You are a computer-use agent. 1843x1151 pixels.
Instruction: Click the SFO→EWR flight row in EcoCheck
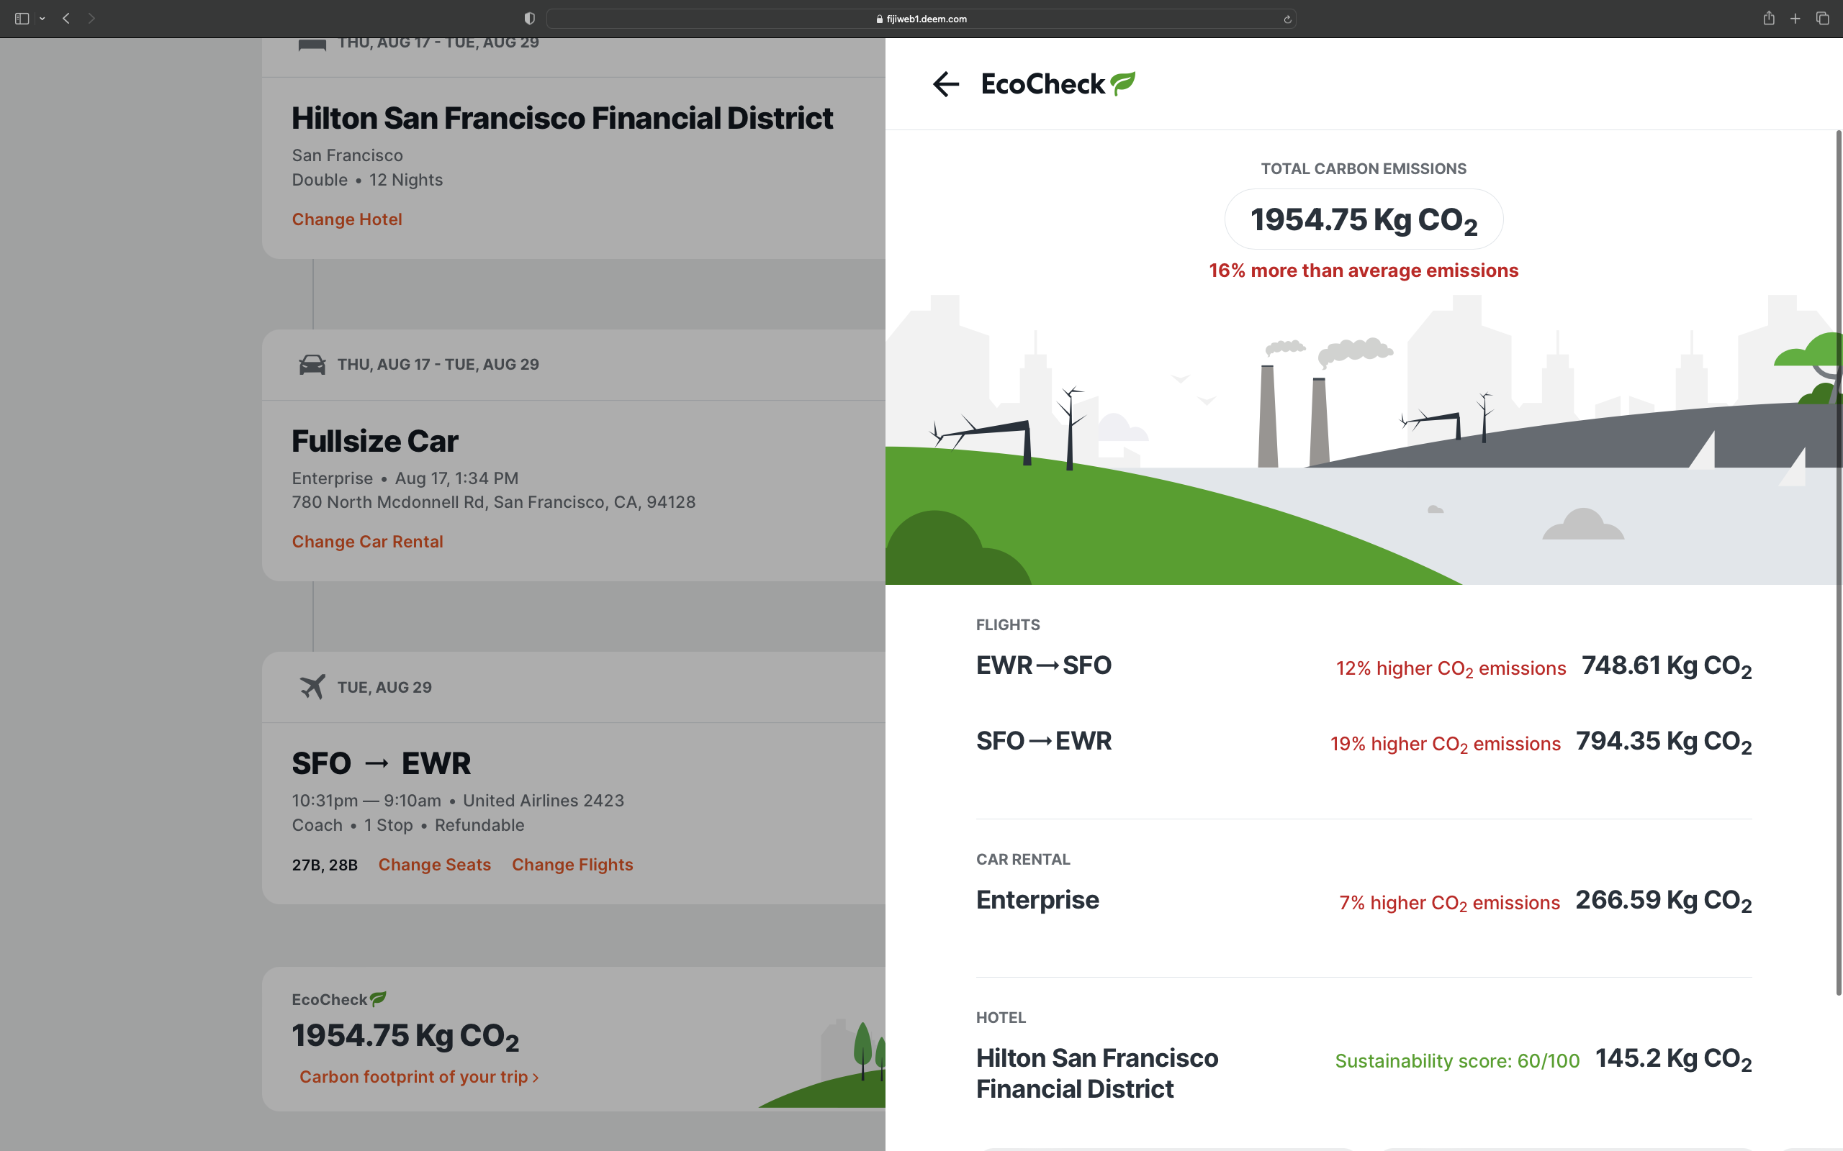1364,741
